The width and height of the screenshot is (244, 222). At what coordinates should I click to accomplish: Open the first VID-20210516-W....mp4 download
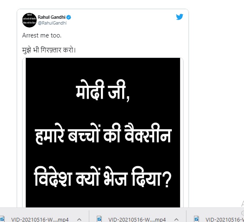coord(40,220)
